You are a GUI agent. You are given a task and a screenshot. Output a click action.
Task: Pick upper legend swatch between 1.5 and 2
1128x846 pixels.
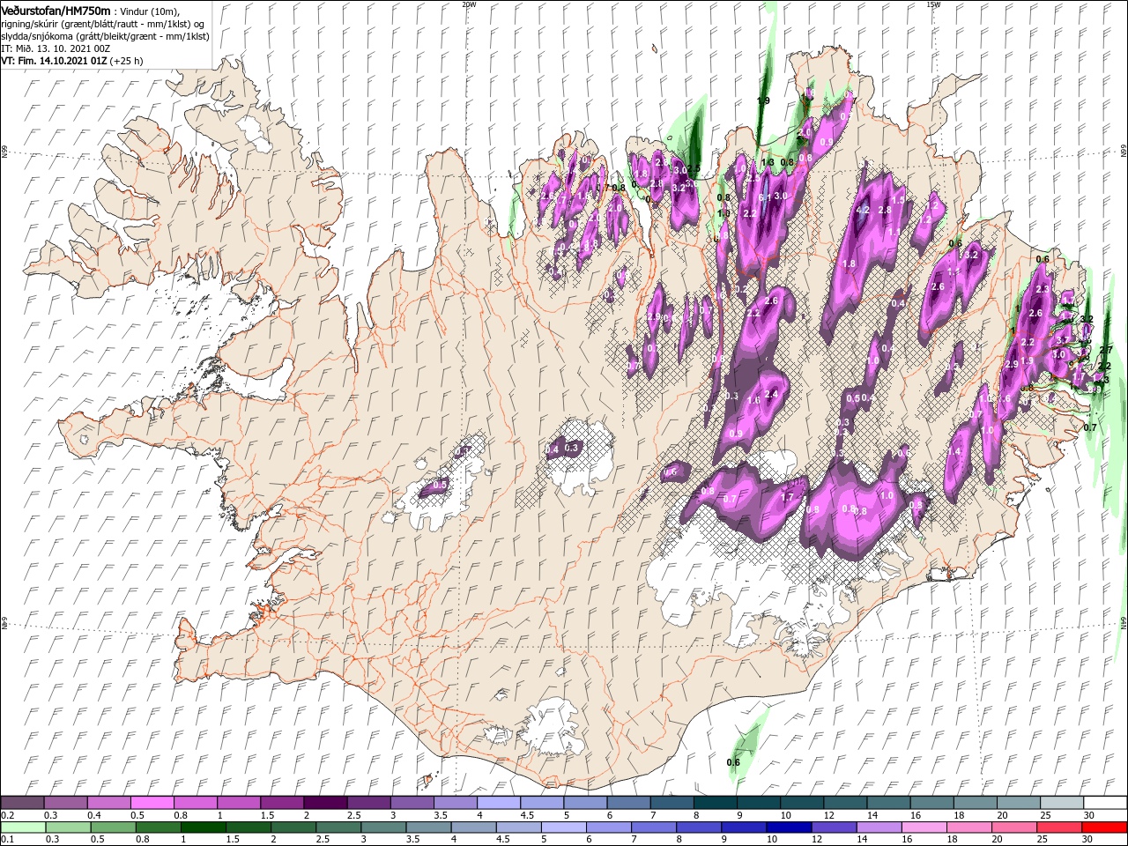coord(282,803)
